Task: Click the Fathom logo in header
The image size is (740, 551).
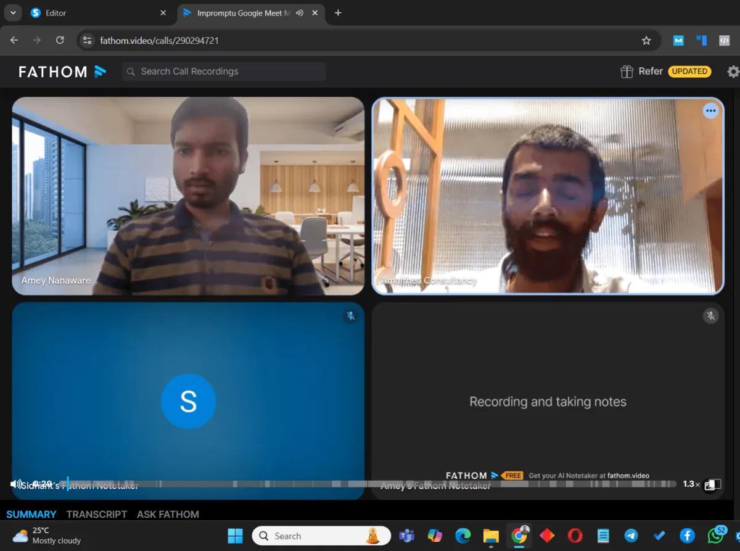Action: coord(62,72)
